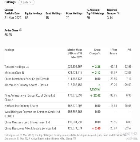
Task: Click the P/E column header
Action: click(129, 50)
